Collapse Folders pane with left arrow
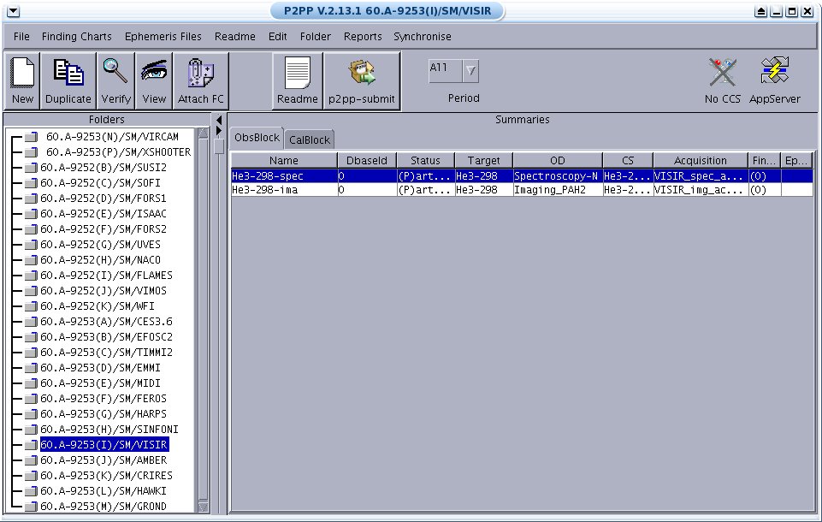 coord(219,120)
